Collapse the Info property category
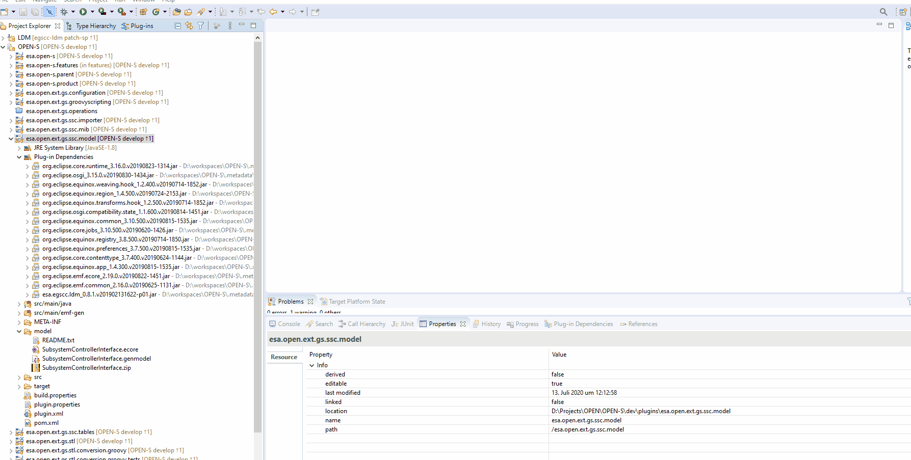Image resolution: width=911 pixels, height=460 pixels. pos(312,366)
